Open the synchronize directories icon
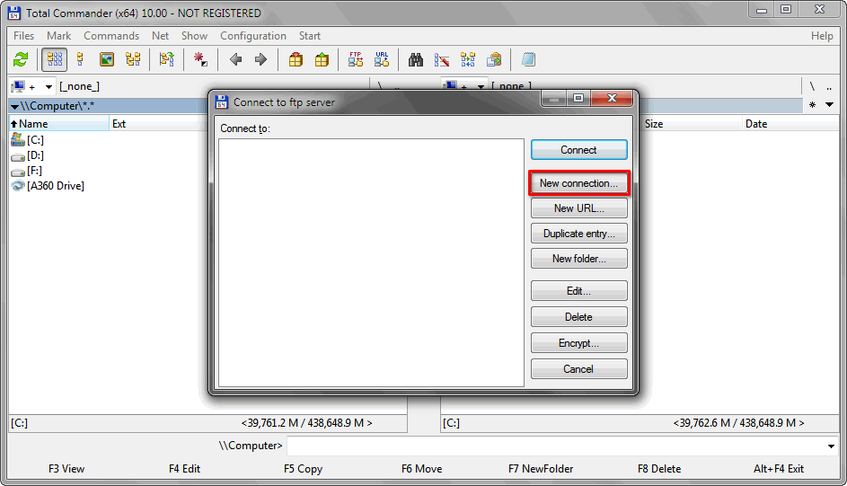 [x=468, y=59]
